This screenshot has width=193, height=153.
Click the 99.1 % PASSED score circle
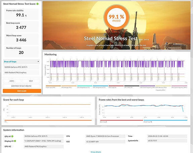pos(116,17)
